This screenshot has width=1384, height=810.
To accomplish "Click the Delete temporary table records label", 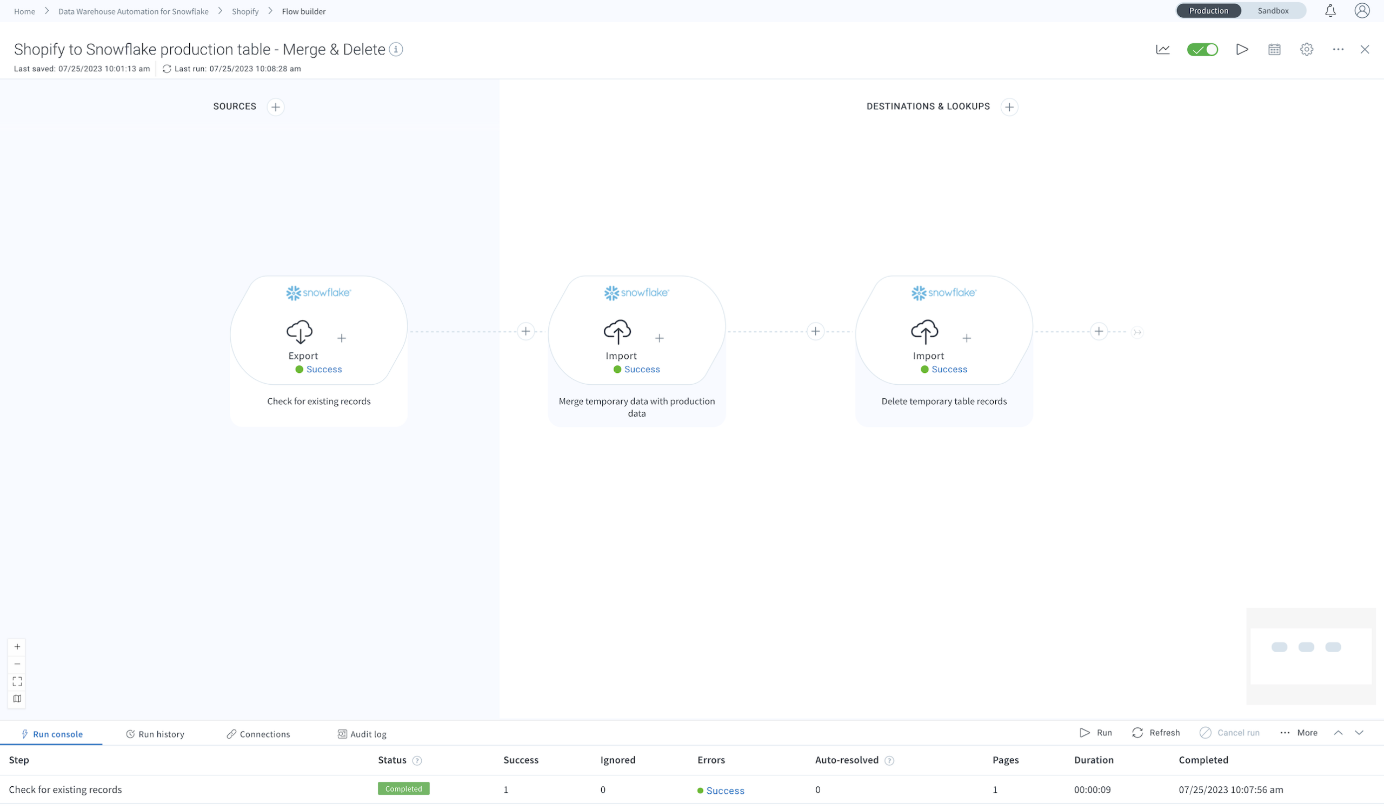I will 943,401.
